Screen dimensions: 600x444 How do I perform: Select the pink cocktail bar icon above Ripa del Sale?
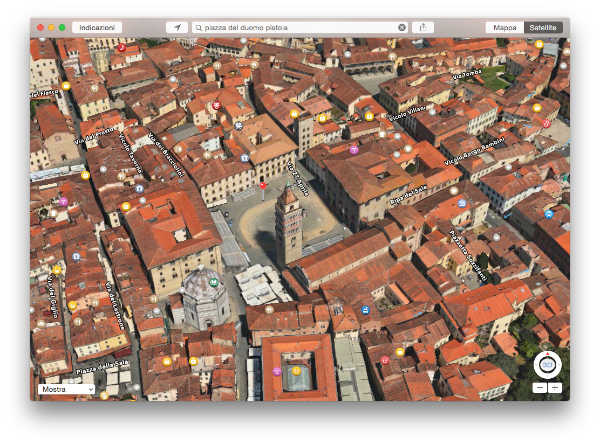[x=354, y=150]
